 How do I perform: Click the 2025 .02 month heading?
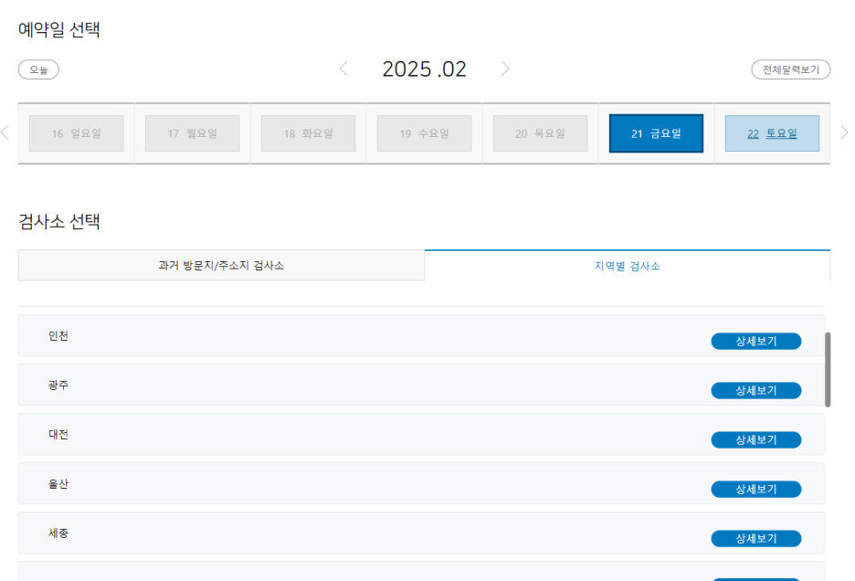coord(424,69)
